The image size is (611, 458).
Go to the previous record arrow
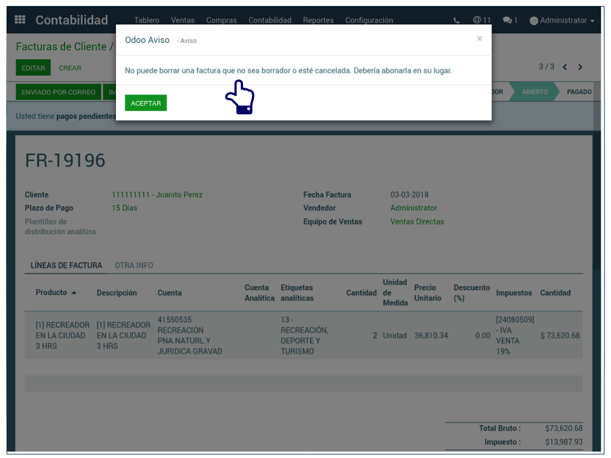click(565, 67)
